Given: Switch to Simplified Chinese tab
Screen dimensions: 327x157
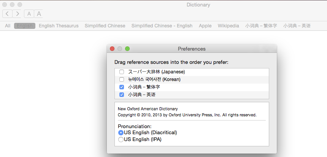Looking at the screenshot, I should (105, 26).
